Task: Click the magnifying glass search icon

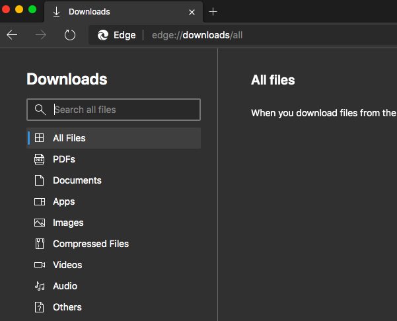Action: (x=40, y=110)
